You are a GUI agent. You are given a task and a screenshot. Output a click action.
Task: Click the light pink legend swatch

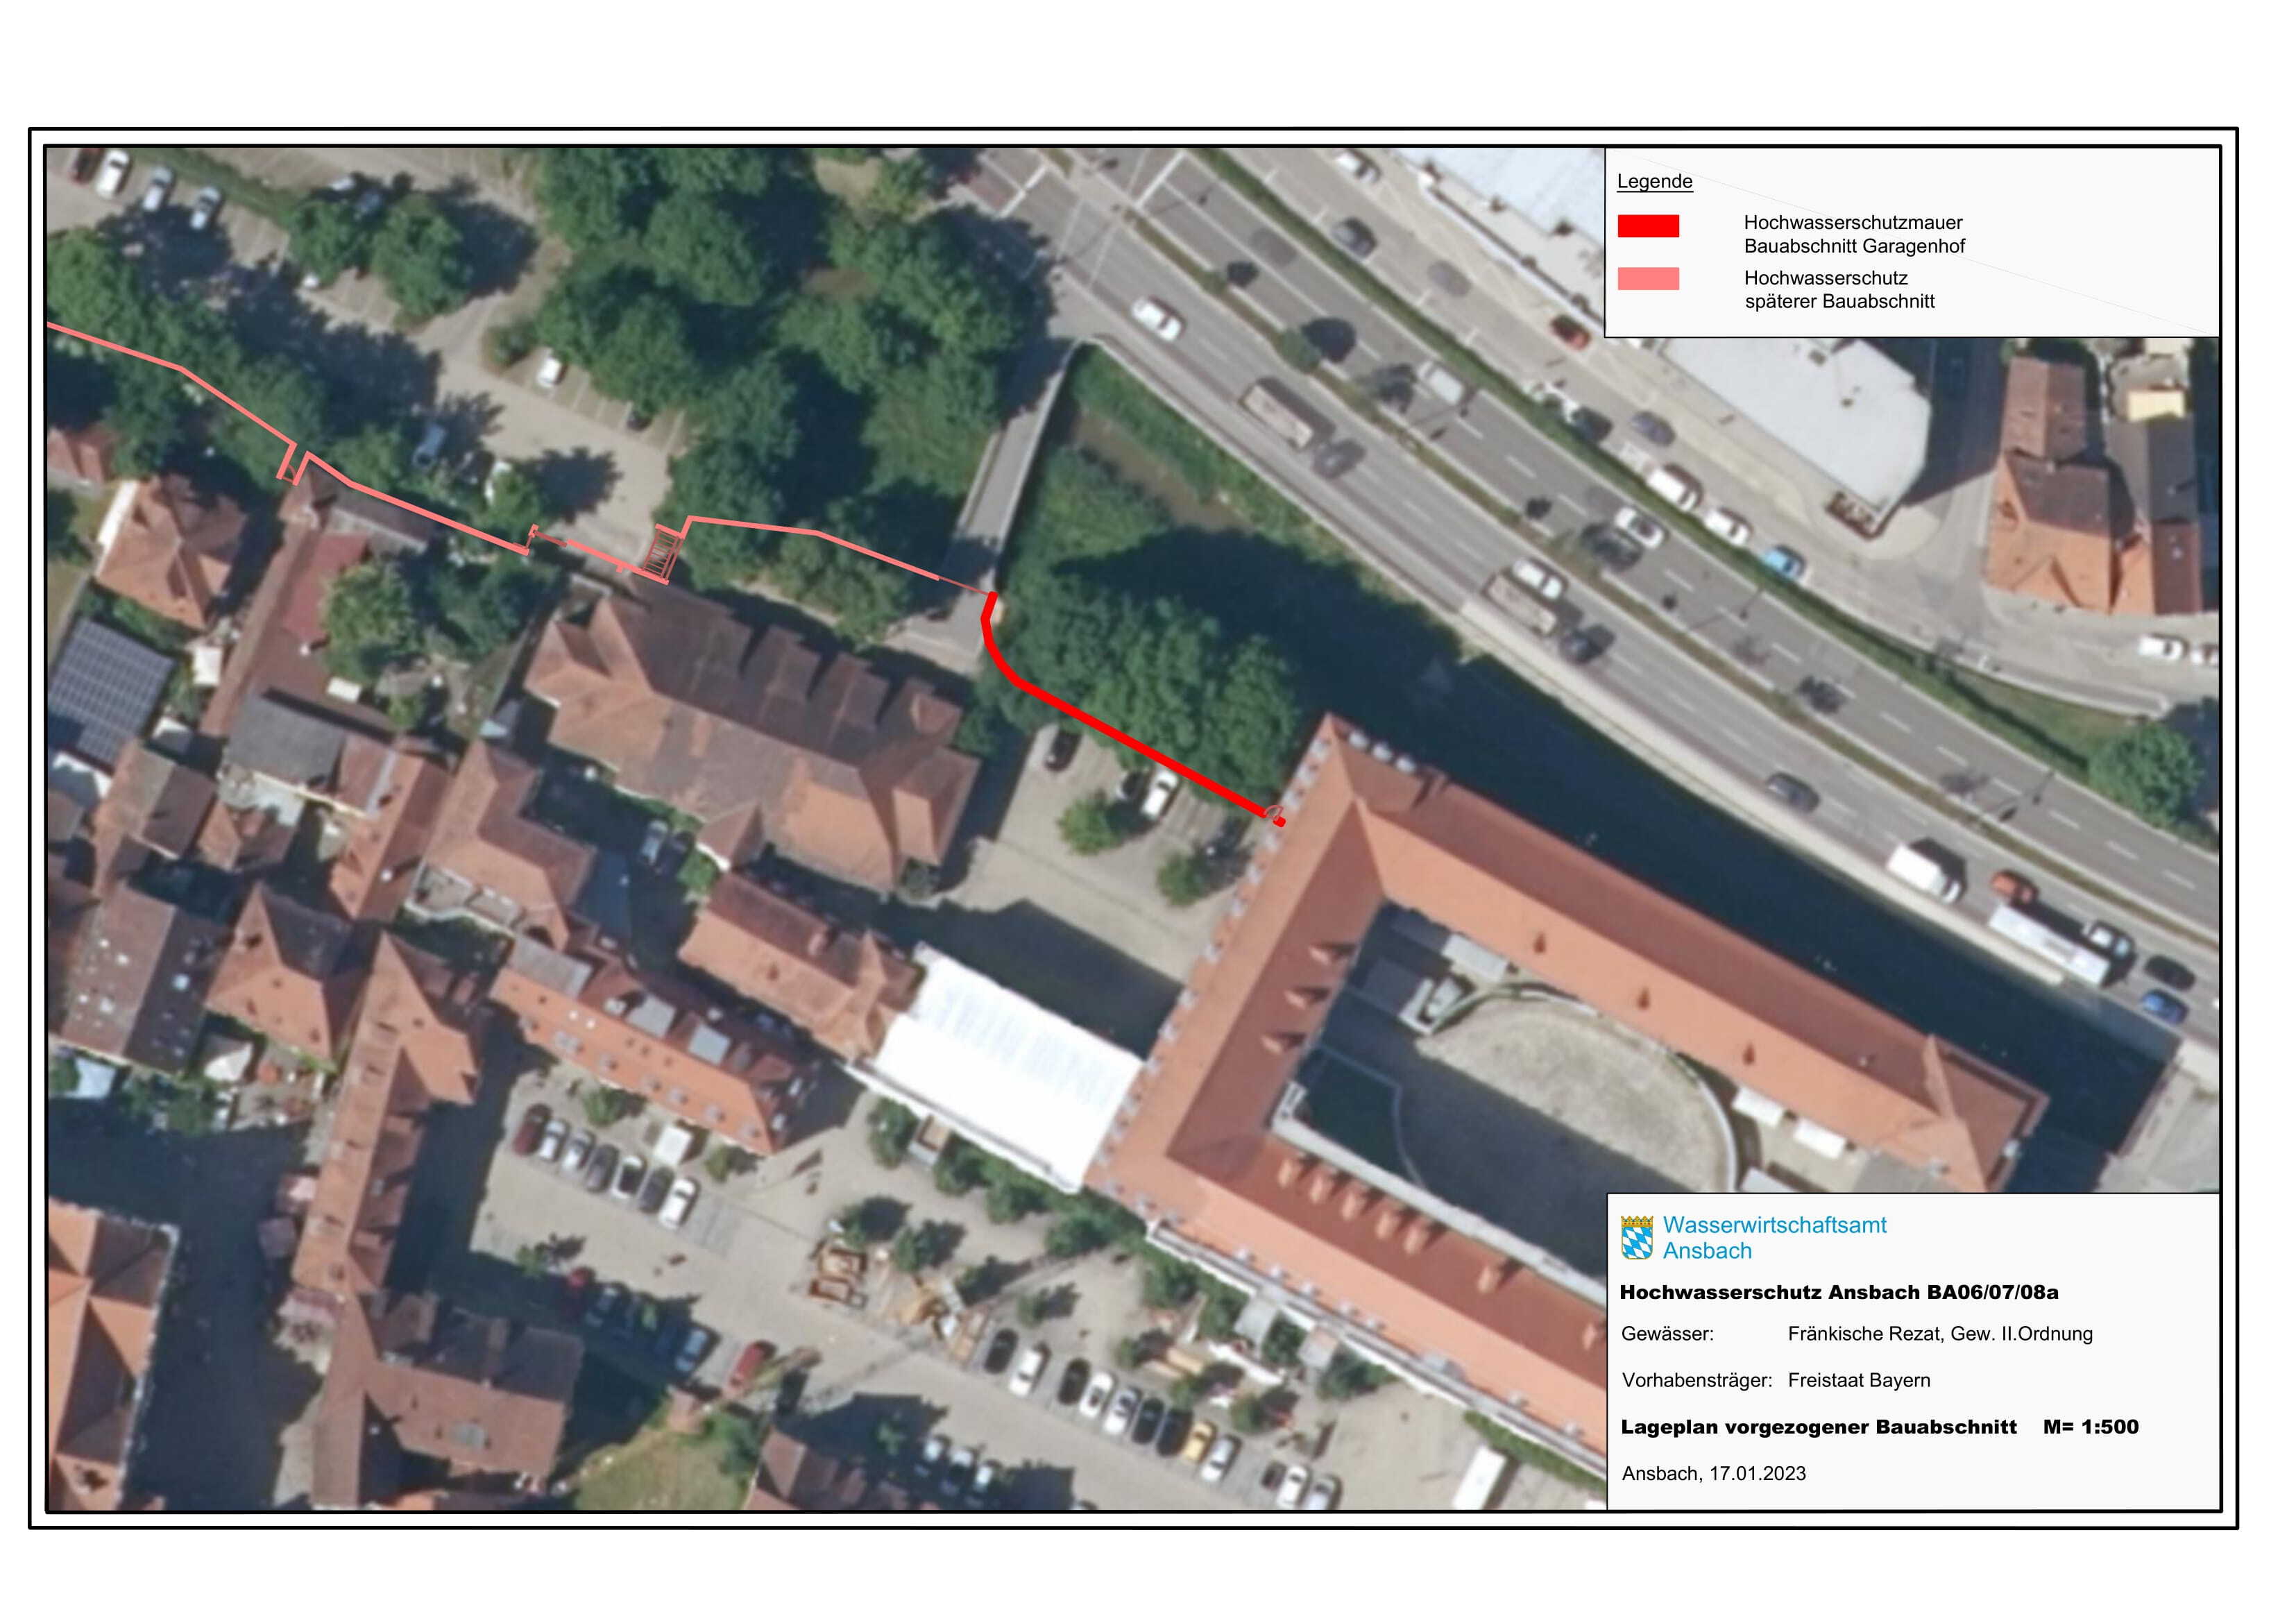1648,279
